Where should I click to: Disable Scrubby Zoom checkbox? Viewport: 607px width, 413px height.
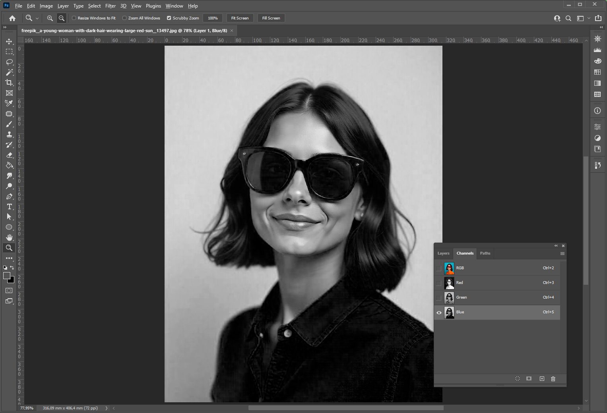coord(169,18)
